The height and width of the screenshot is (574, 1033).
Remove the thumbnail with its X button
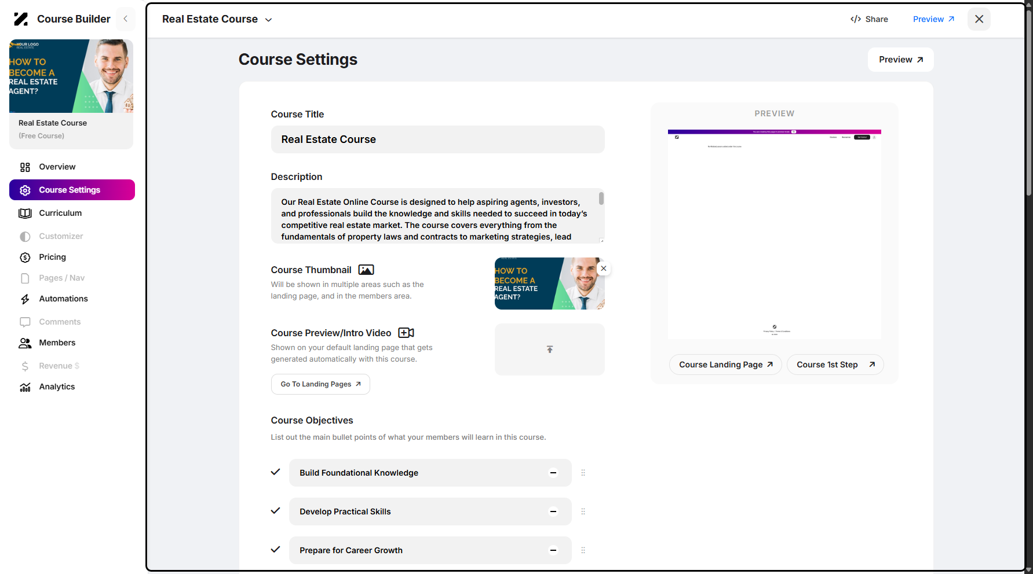[x=604, y=268]
